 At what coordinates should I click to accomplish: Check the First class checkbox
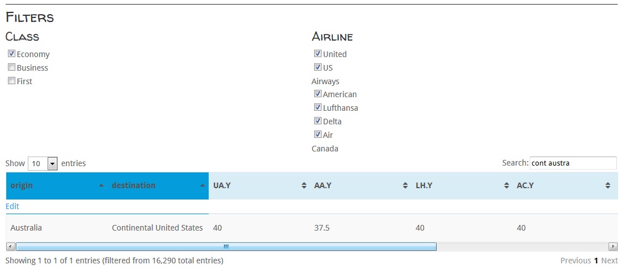click(11, 81)
